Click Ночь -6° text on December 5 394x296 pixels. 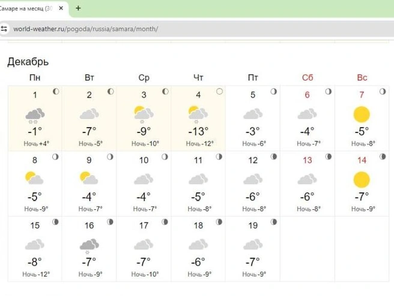[x=254, y=144]
